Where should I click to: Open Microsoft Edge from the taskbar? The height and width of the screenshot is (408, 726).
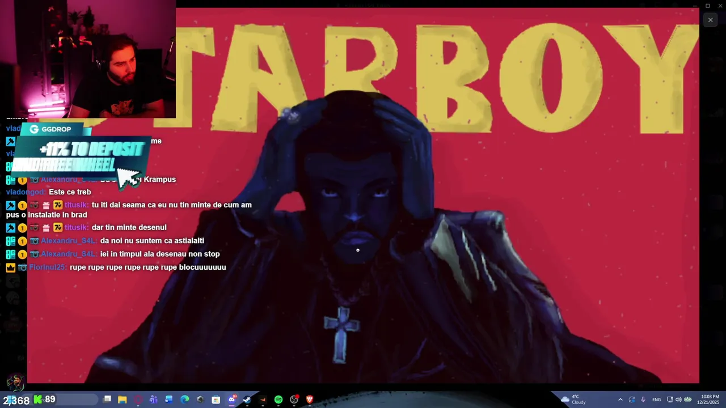point(184,399)
